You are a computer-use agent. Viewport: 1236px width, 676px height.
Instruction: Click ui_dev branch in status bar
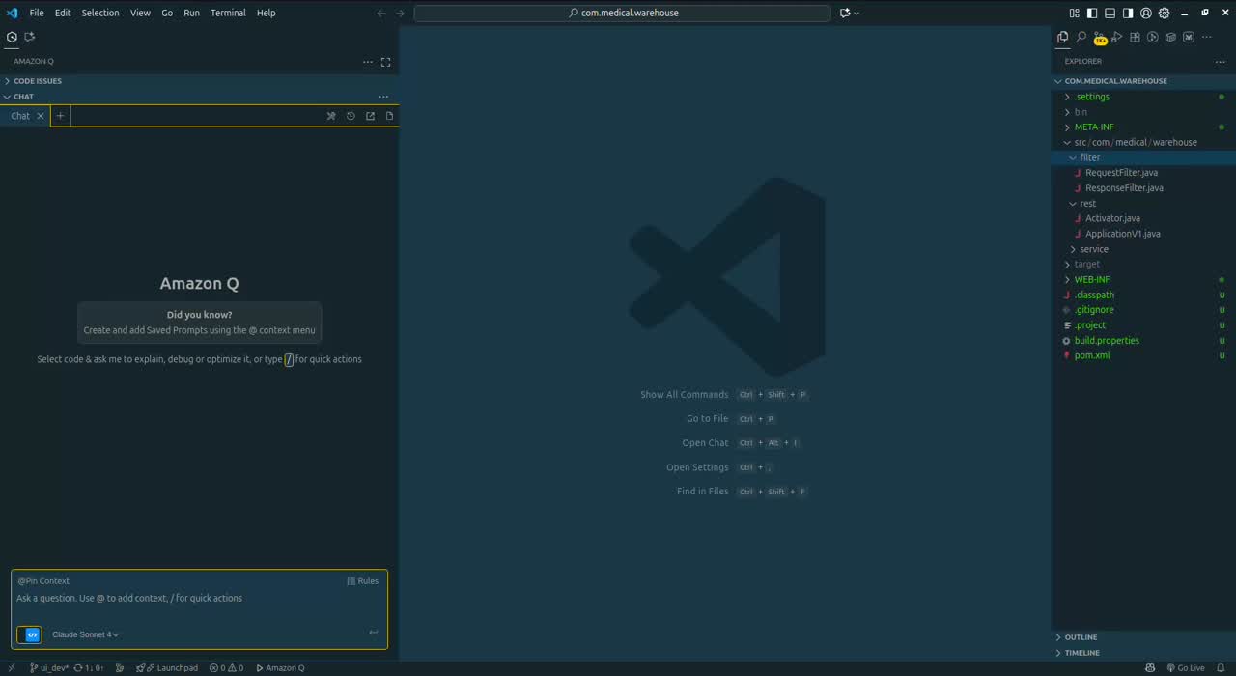tap(49, 668)
